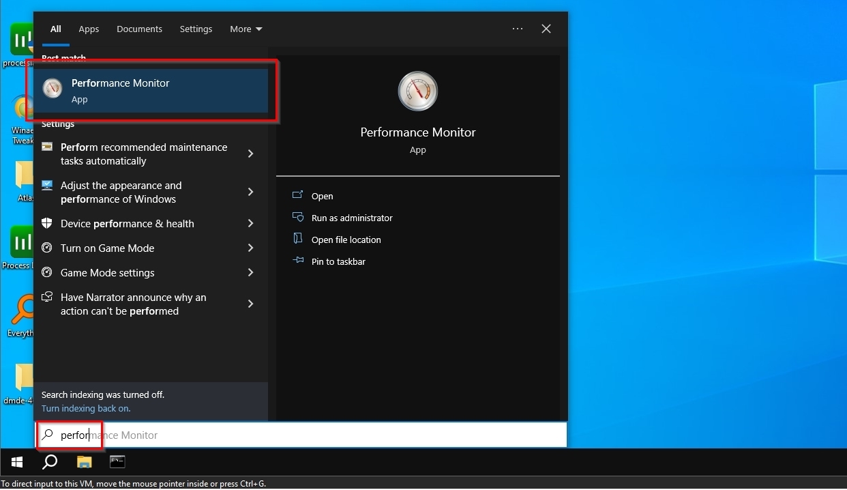Click Open in the preview pane
Viewport: 847px width, 490px height.
(x=322, y=196)
